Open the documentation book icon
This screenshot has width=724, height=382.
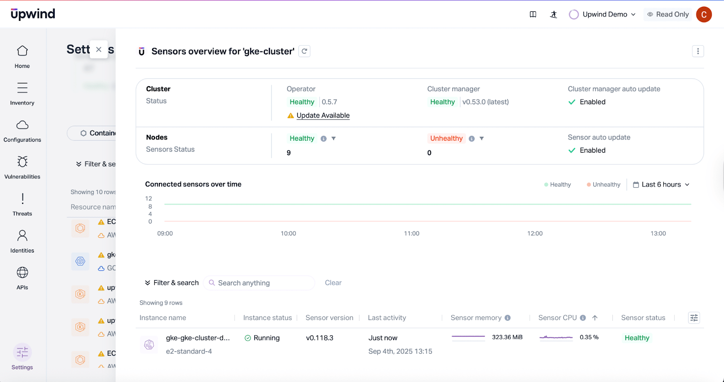(x=533, y=14)
